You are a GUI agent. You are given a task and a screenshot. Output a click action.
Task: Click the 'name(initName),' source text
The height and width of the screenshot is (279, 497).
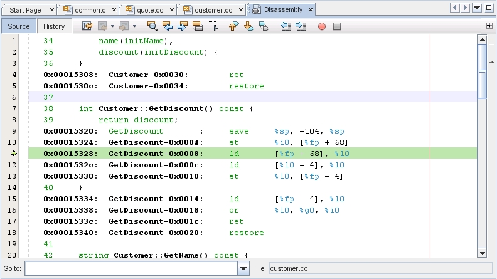coord(136,41)
